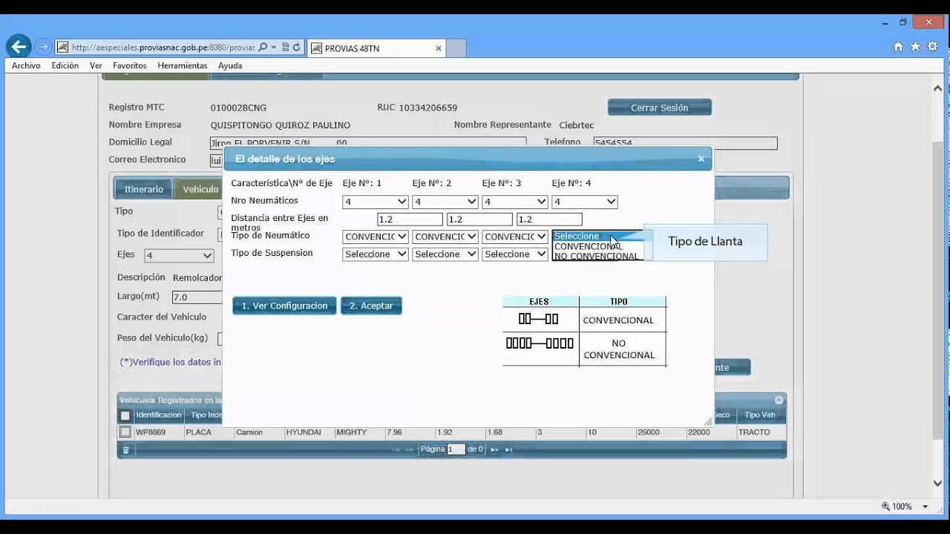The width and height of the screenshot is (950, 534).
Task: Open a new browser tab
Action: pos(456,48)
